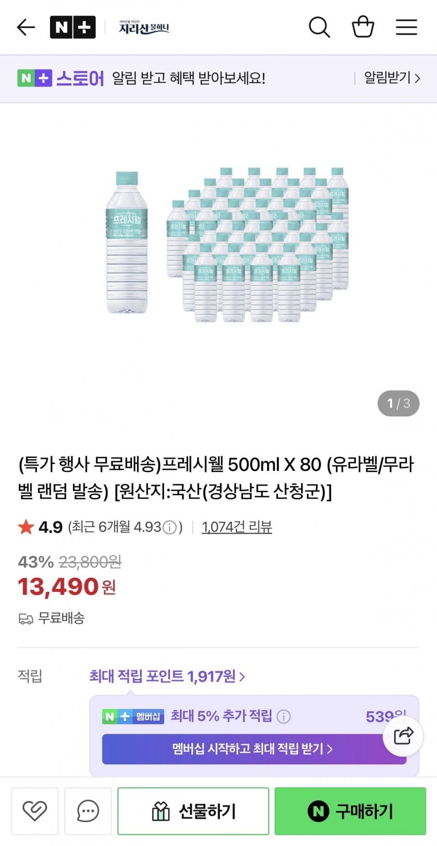The image size is (437, 846).
Task: Tap the product bottle image
Action: coord(227,244)
